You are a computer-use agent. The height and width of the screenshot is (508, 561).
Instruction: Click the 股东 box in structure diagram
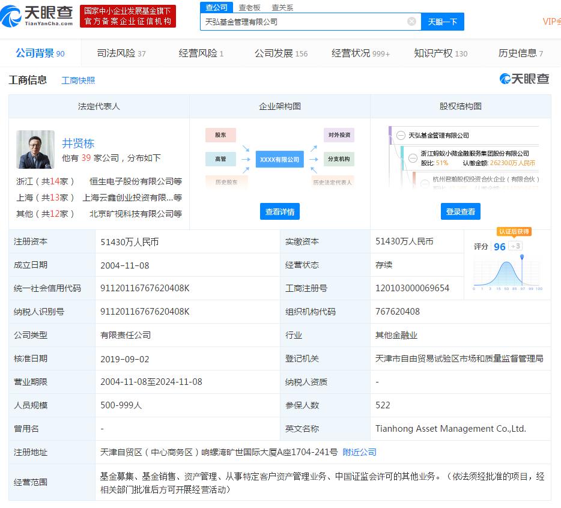[220, 135]
